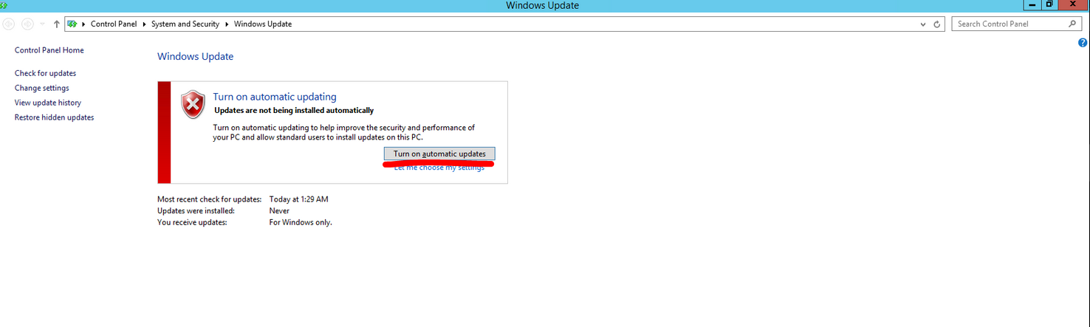This screenshot has height=327, width=1090.
Task: Open View update history link
Action: [48, 103]
